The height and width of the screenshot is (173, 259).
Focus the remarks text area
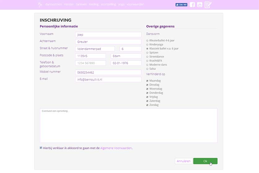(x=128, y=126)
